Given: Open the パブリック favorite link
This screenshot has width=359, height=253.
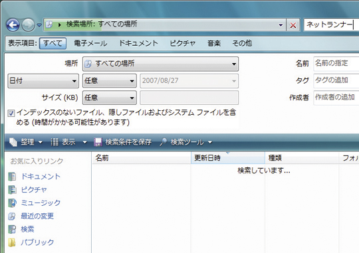Looking at the screenshot, I should (37, 242).
